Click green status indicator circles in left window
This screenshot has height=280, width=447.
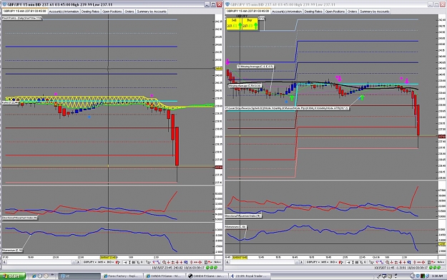[x=211, y=268]
